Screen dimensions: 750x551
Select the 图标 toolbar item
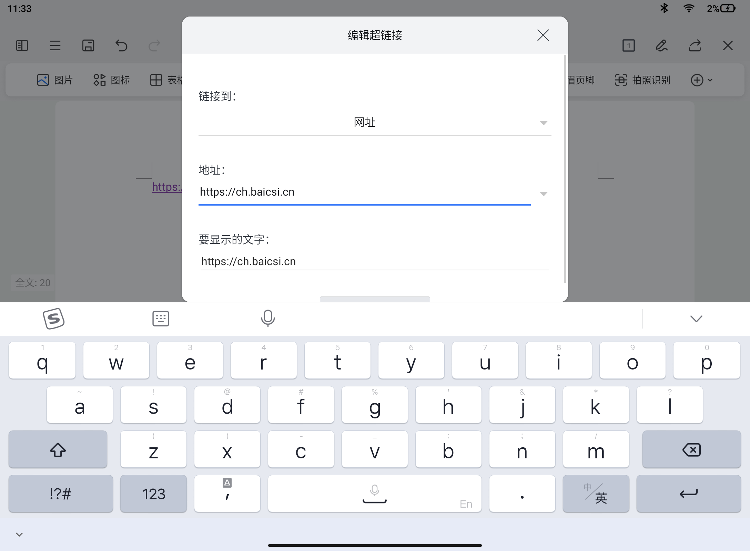coord(112,80)
